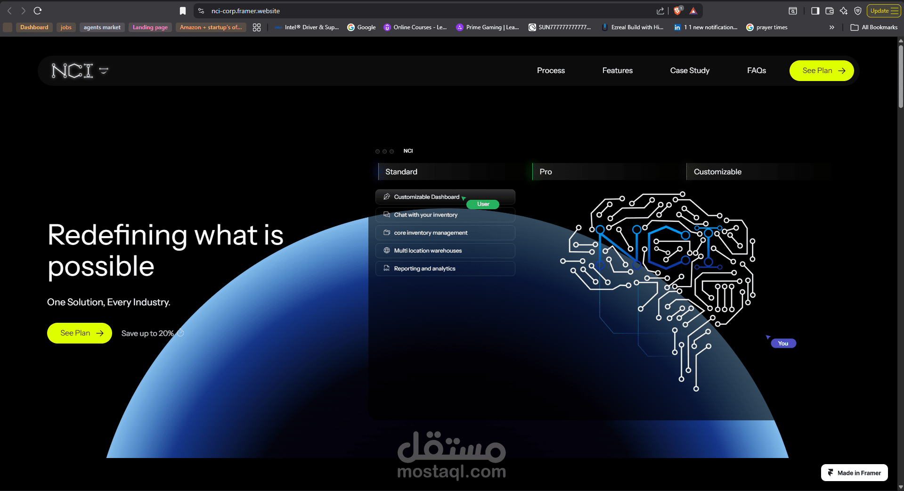Open the jobs bookmark
Image resolution: width=904 pixels, height=491 pixels.
66,27
